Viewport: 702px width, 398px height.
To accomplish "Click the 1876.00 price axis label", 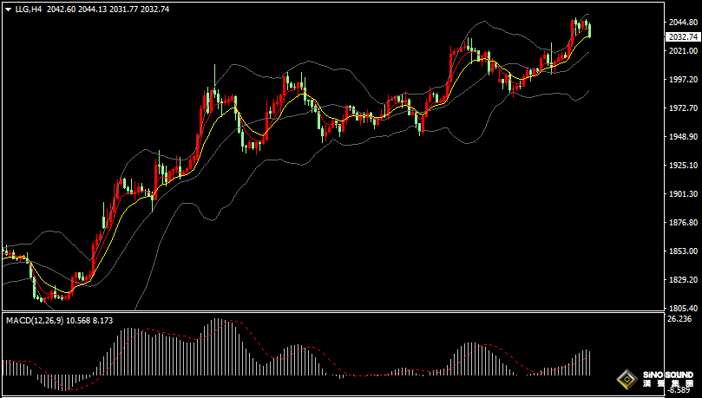I will pyautogui.click(x=683, y=223).
